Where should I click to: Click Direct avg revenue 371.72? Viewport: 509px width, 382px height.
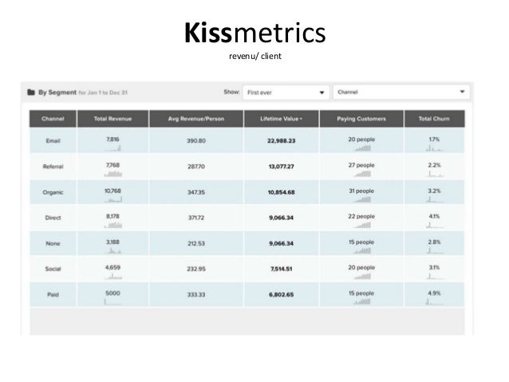(x=196, y=218)
